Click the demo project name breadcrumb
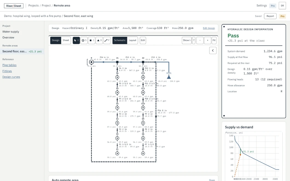The height and width of the screenshot is (181, 290). tap(33, 16)
